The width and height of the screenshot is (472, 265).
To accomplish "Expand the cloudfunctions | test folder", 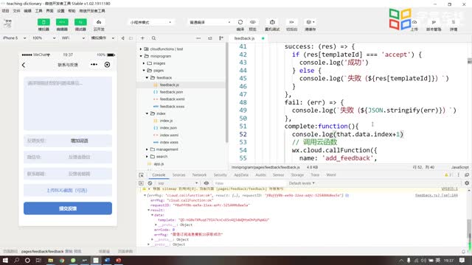I will [x=141, y=49].
